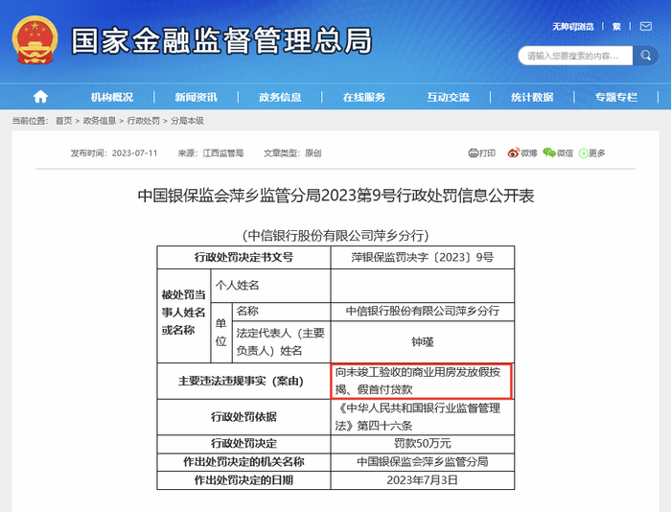Viewport: 671px width, 512px height.
Task: Click the article headline about 第9号行政处罚
Action: pyautogui.click(x=335, y=196)
